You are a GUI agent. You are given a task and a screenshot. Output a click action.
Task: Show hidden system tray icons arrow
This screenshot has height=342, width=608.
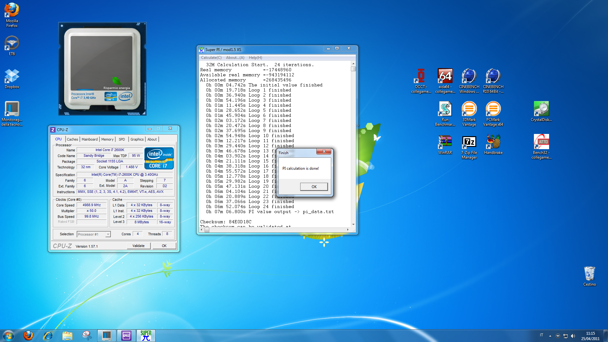550,336
